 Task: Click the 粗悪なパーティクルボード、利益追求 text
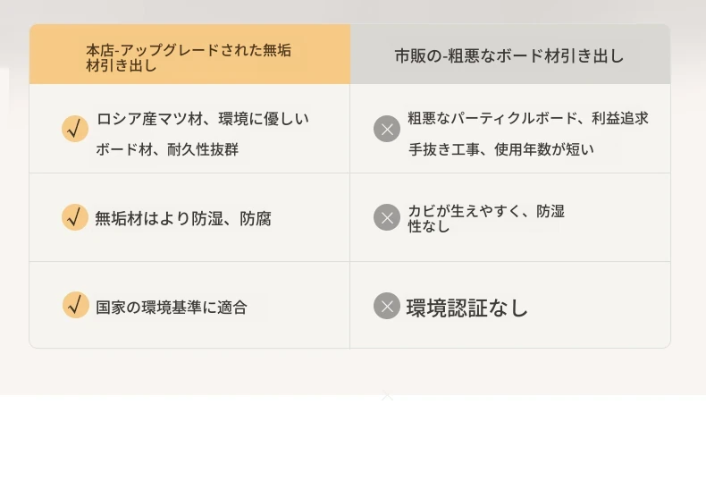click(x=528, y=118)
